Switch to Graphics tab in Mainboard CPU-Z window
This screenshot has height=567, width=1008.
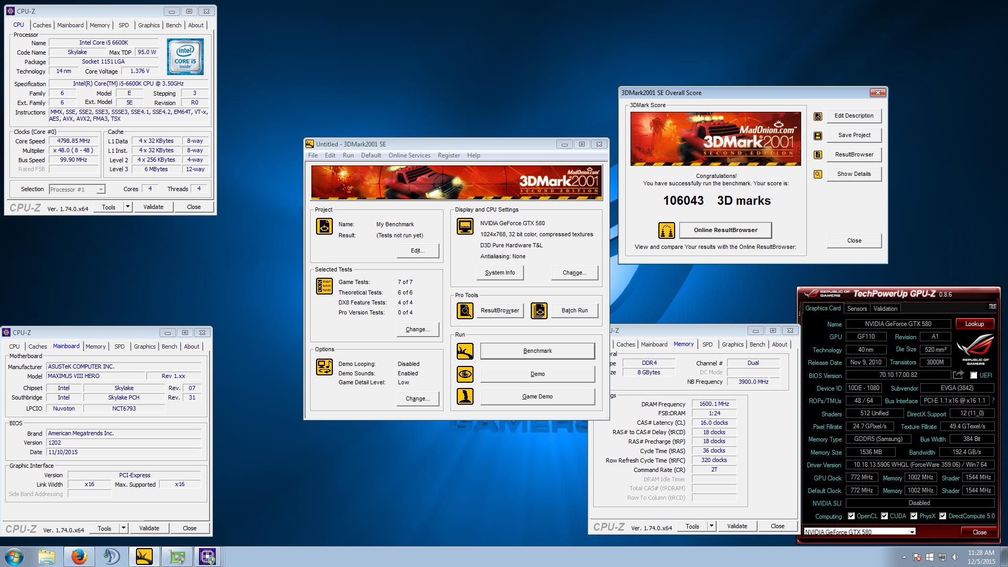click(x=145, y=346)
